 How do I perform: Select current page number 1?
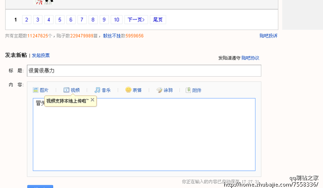[x=16, y=20]
